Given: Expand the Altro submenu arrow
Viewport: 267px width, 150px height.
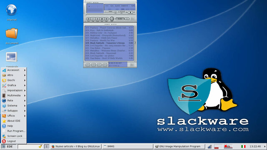Looking at the screenshot, I should pyautogui.click(x=25, y=75).
